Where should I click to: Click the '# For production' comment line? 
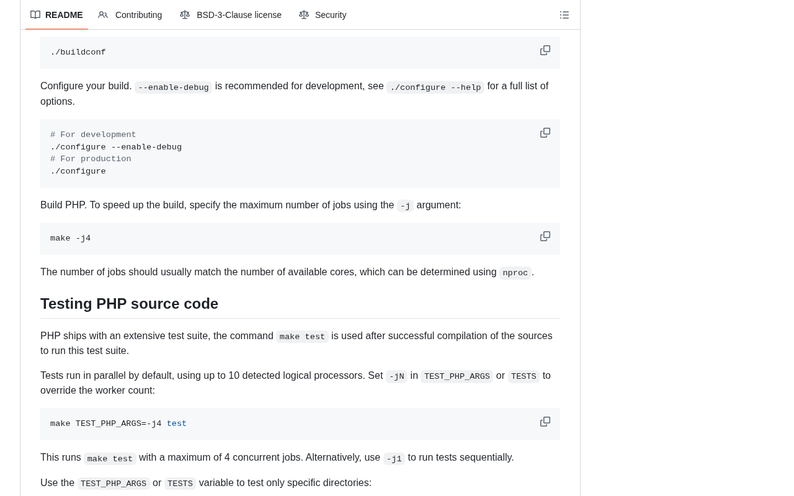click(91, 159)
